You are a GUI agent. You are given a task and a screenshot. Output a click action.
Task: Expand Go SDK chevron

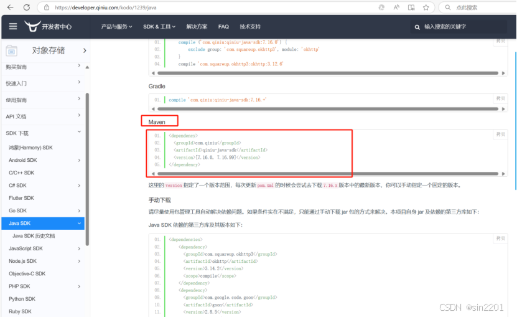tap(79, 211)
